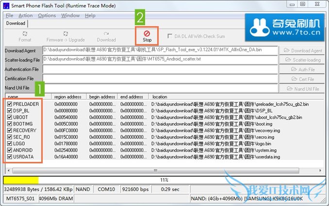Click region address 0x16A40000 cell
The image size is (329, 206).
66,157
